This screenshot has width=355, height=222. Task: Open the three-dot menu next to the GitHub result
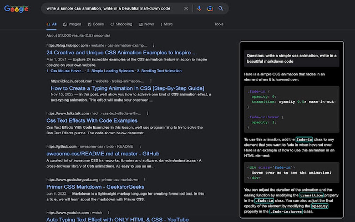click(x=140, y=146)
